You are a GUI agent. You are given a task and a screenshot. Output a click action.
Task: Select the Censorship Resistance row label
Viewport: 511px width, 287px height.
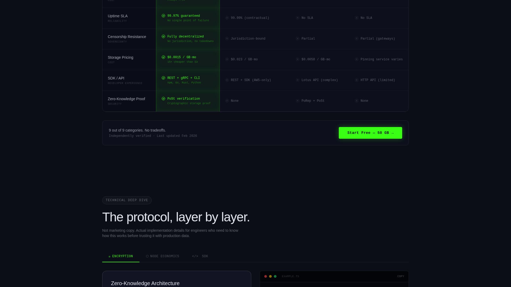click(127, 37)
